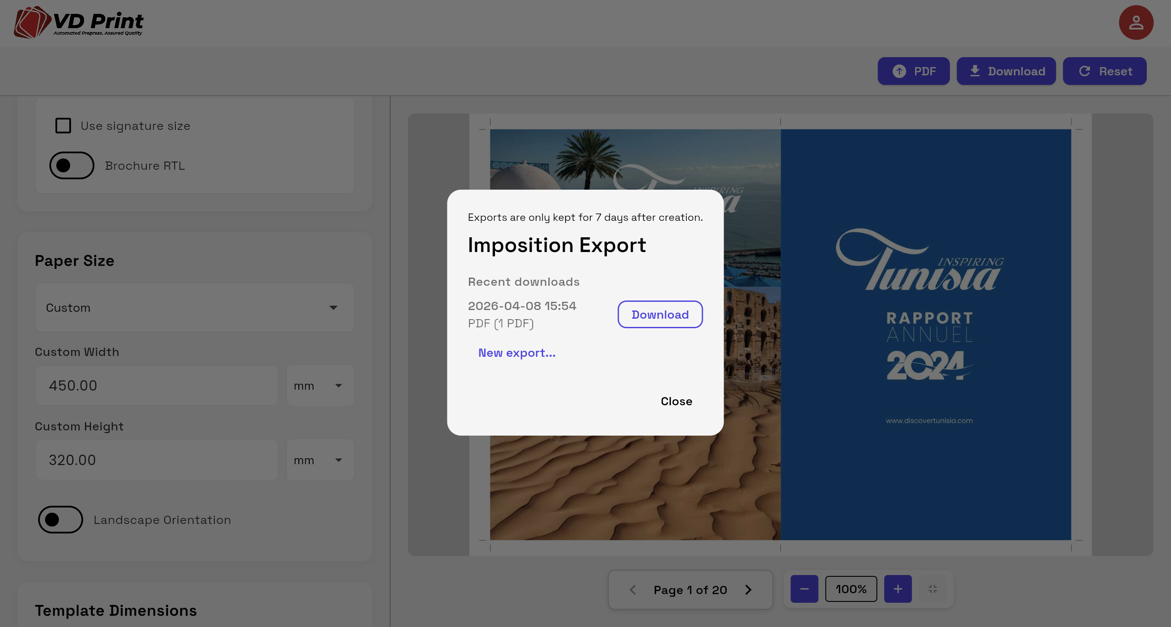Download the 2026-04-08 15:54 export
Image resolution: width=1171 pixels, height=627 pixels.
(x=660, y=314)
